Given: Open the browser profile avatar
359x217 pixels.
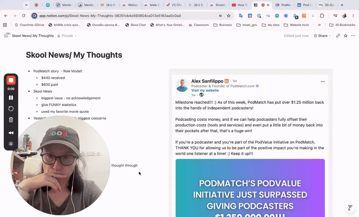Looking at the screenshot, I should 344,16.
